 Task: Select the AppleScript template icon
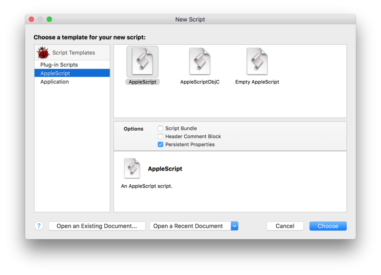click(x=142, y=62)
